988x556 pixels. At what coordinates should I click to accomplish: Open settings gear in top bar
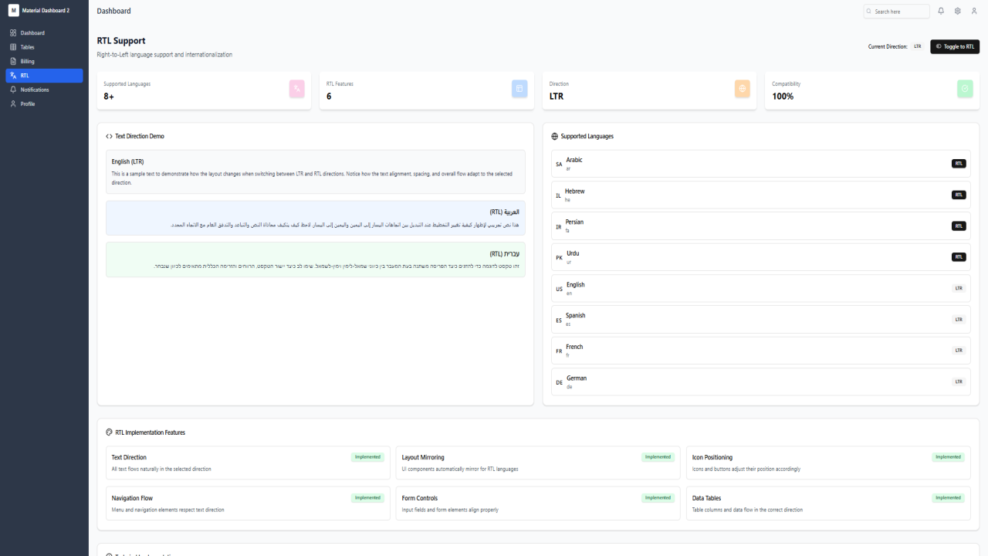point(957,11)
